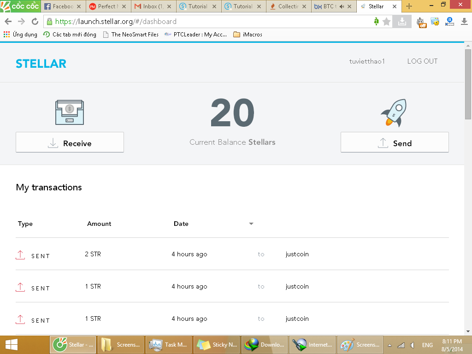
Task: Open Sticky Notes in the taskbar
Action: tap(217, 345)
